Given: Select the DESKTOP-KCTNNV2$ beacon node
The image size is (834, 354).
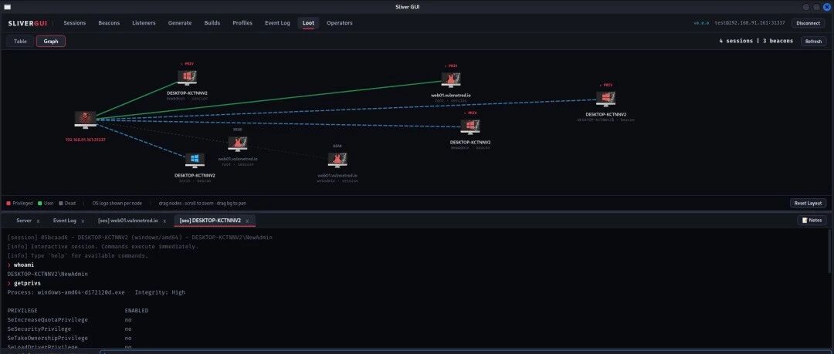Looking at the screenshot, I should (x=606, y=99).
